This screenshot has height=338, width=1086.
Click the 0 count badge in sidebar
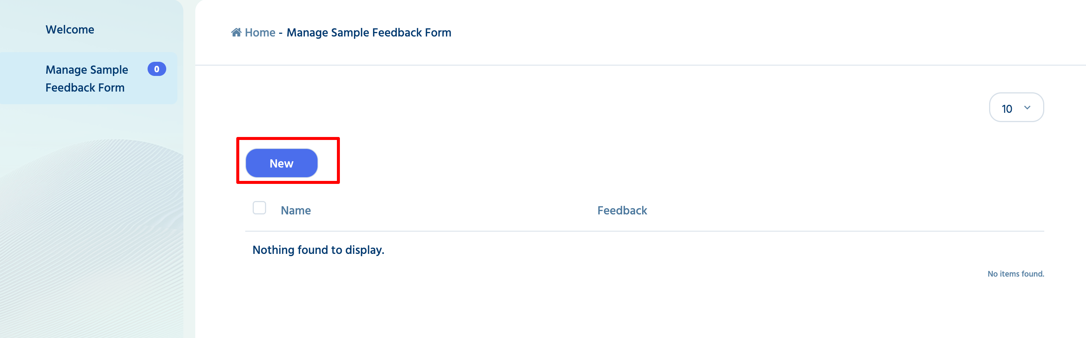157,69
